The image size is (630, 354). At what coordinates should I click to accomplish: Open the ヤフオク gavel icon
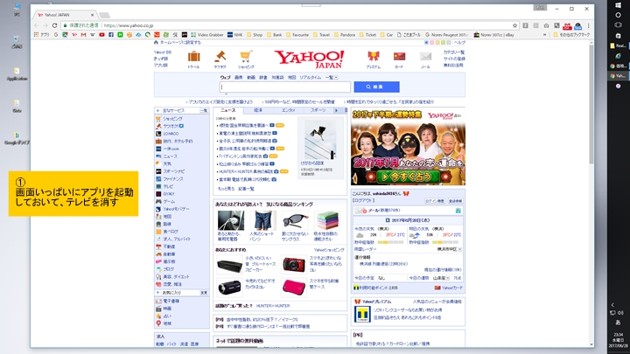[x=220, y=57]
